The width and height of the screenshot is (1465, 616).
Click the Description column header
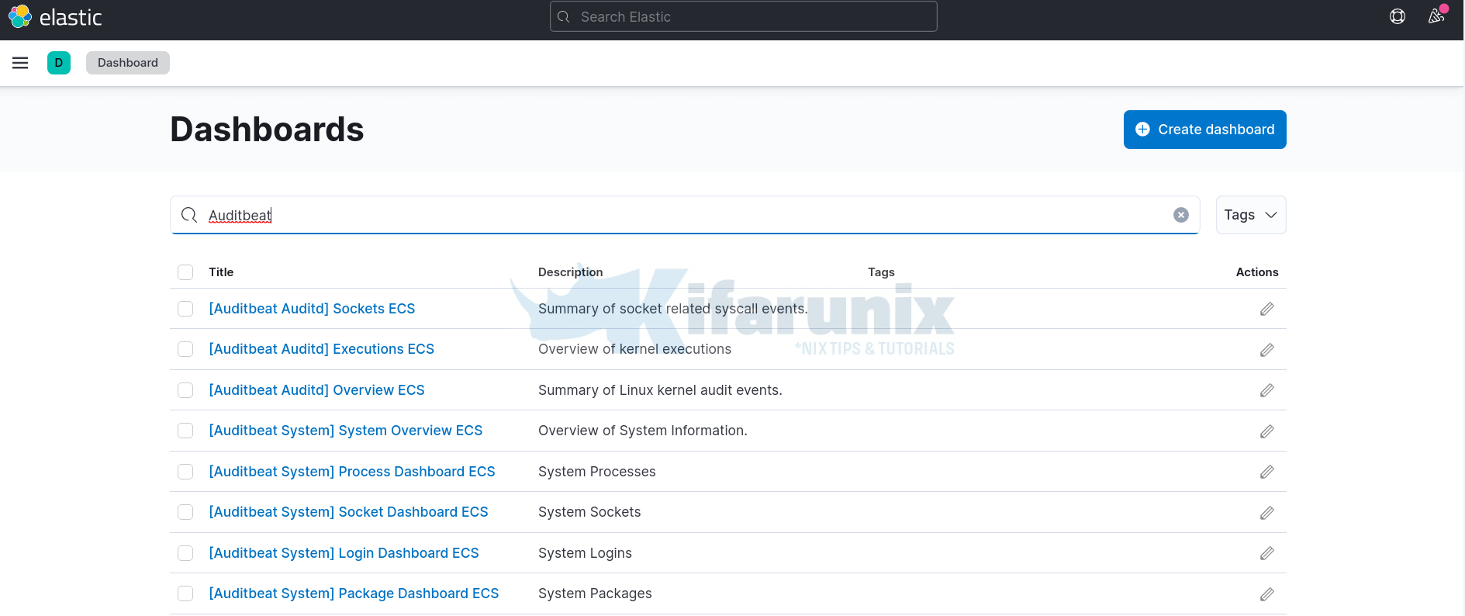point(570,272)
